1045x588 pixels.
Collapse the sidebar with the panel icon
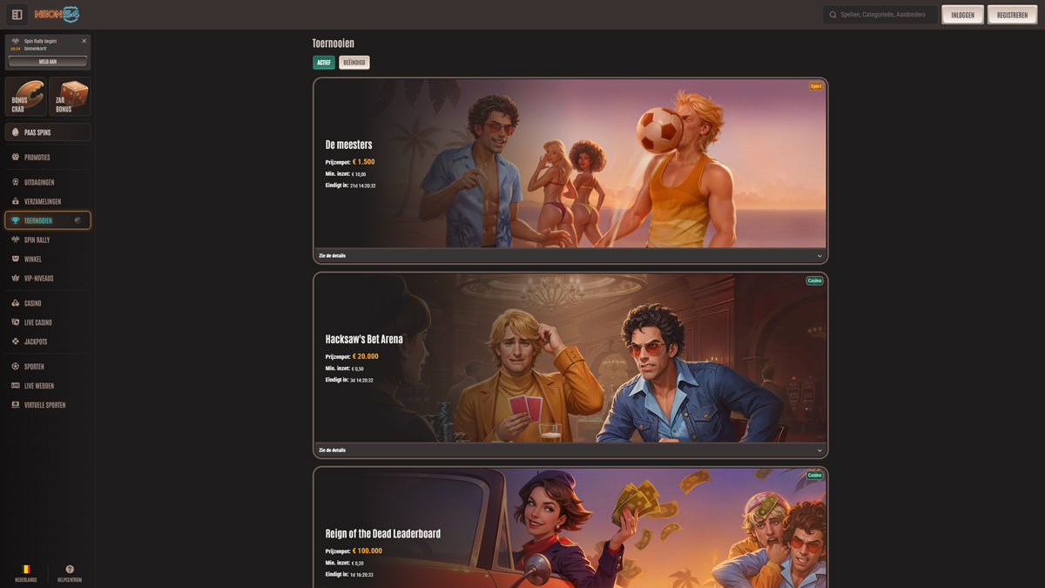pos(17,15)
